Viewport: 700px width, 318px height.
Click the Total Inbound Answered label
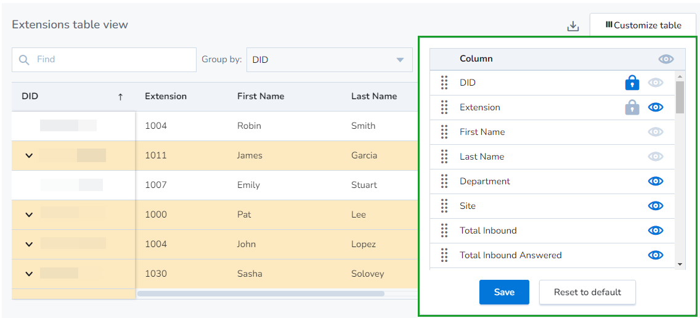tap(511, 255)
